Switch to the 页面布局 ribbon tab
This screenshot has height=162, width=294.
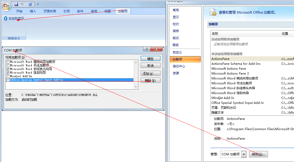pyautogui.click(x=50, y=11)
